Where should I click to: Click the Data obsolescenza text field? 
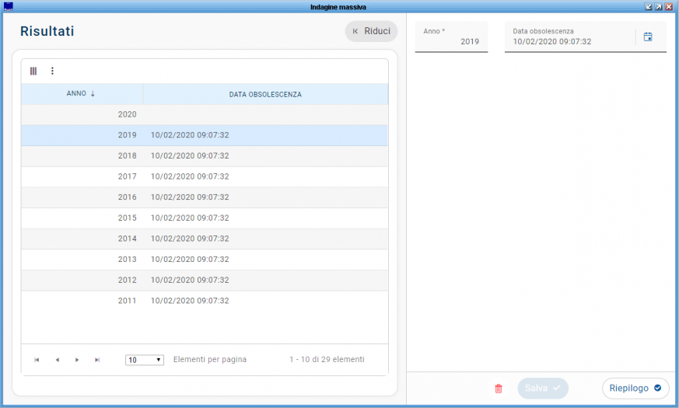tap(568, 41)
